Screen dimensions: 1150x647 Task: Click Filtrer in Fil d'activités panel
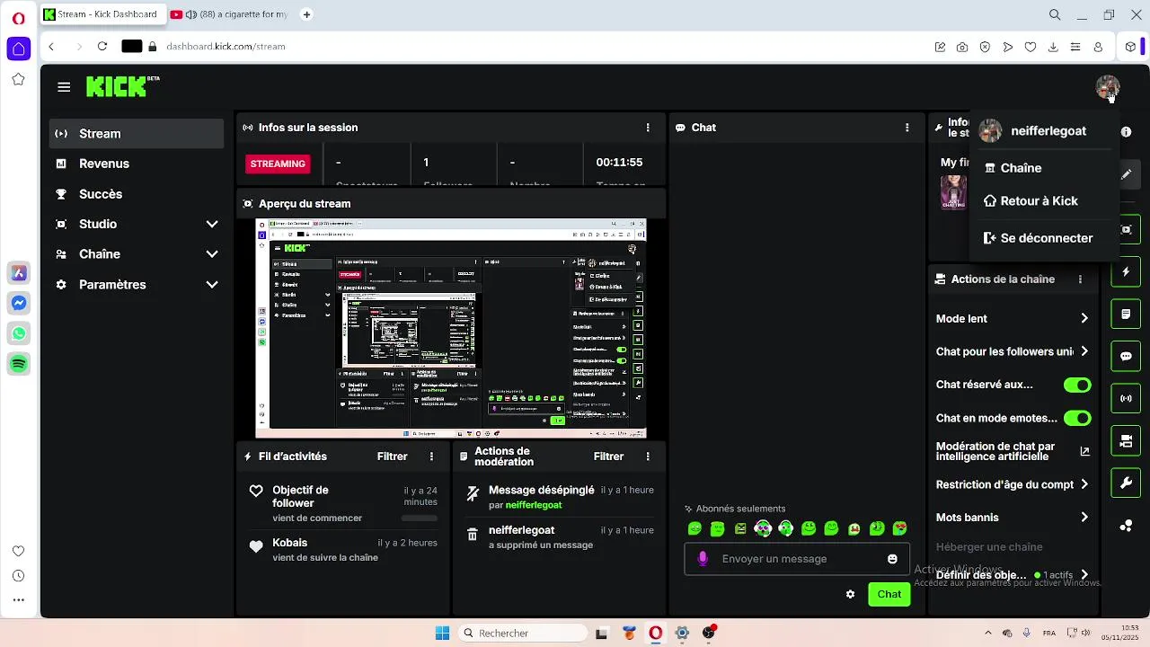[x=392, y=456]
